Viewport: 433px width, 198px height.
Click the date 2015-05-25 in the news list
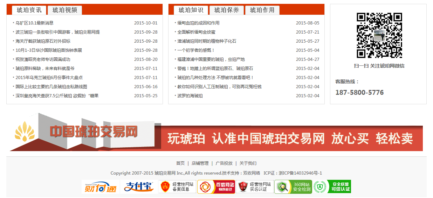[x=146, y=96]
